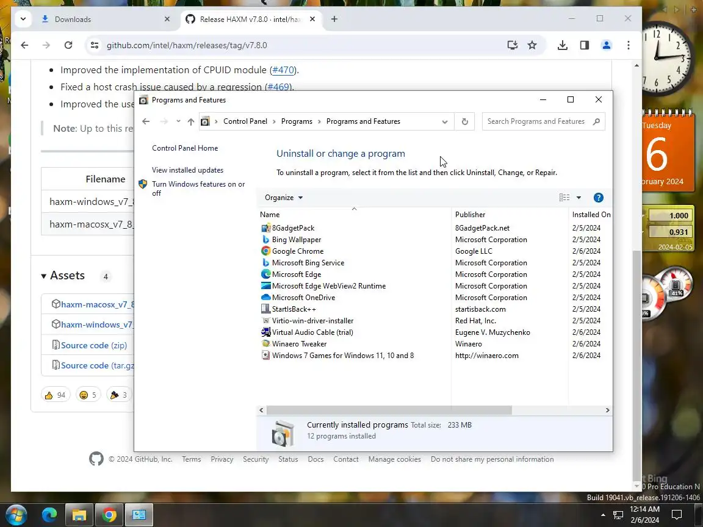The image size is (703, 527).
Task: Open Chrome side panel
Action: click(x=584, y=45)
